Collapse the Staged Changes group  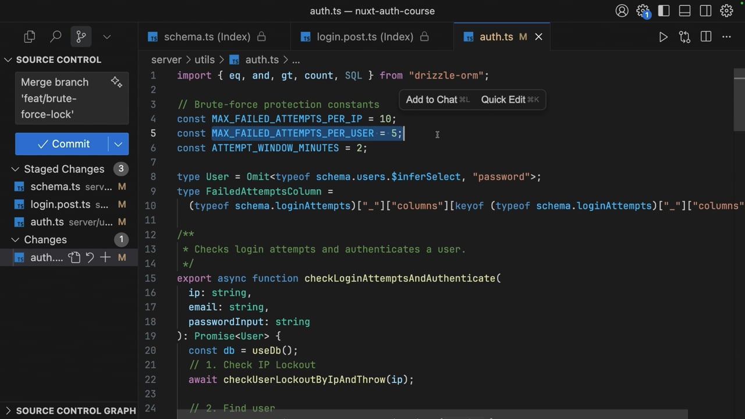coord(16,169)
